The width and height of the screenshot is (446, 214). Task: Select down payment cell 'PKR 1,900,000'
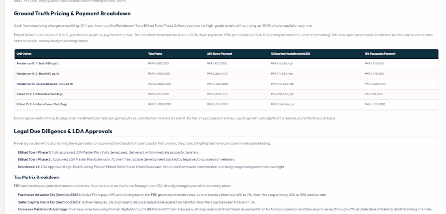217,63
